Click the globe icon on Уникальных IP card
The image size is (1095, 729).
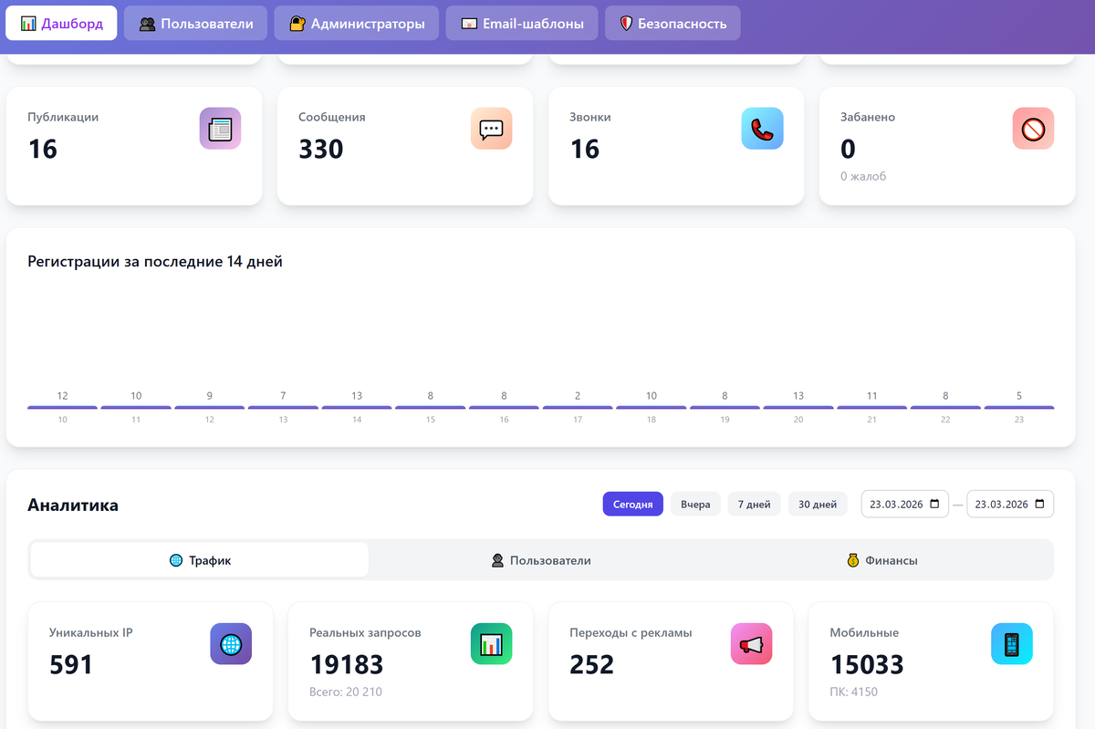pos(231,644)
